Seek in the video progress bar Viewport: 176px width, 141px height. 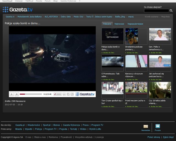tap(31, 94)
